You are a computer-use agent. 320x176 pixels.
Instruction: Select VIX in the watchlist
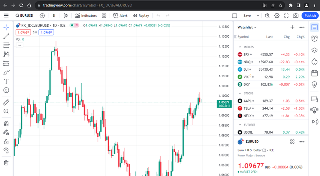tap(271, 77)
